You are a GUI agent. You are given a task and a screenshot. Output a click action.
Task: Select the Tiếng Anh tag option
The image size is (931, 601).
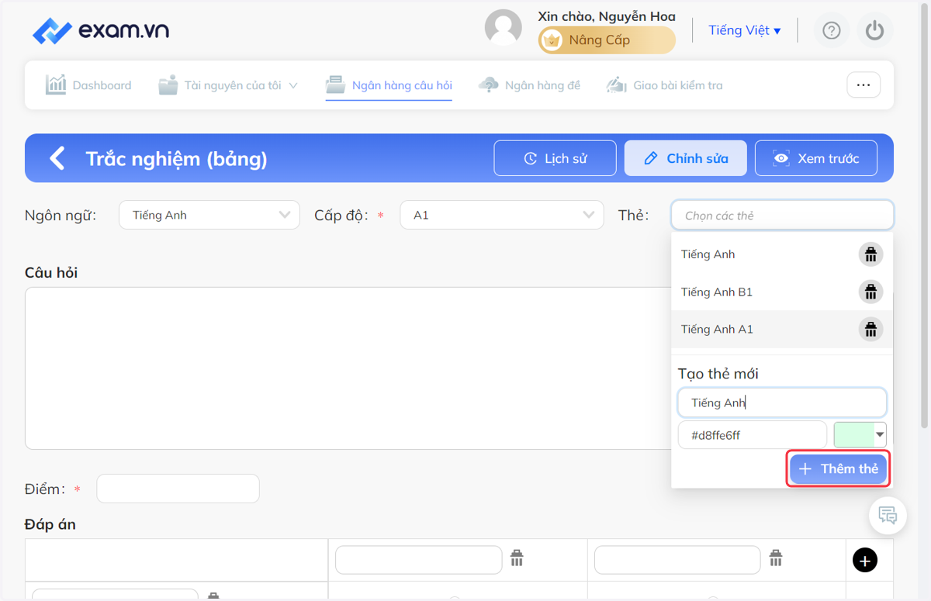(x=782, y=254)
